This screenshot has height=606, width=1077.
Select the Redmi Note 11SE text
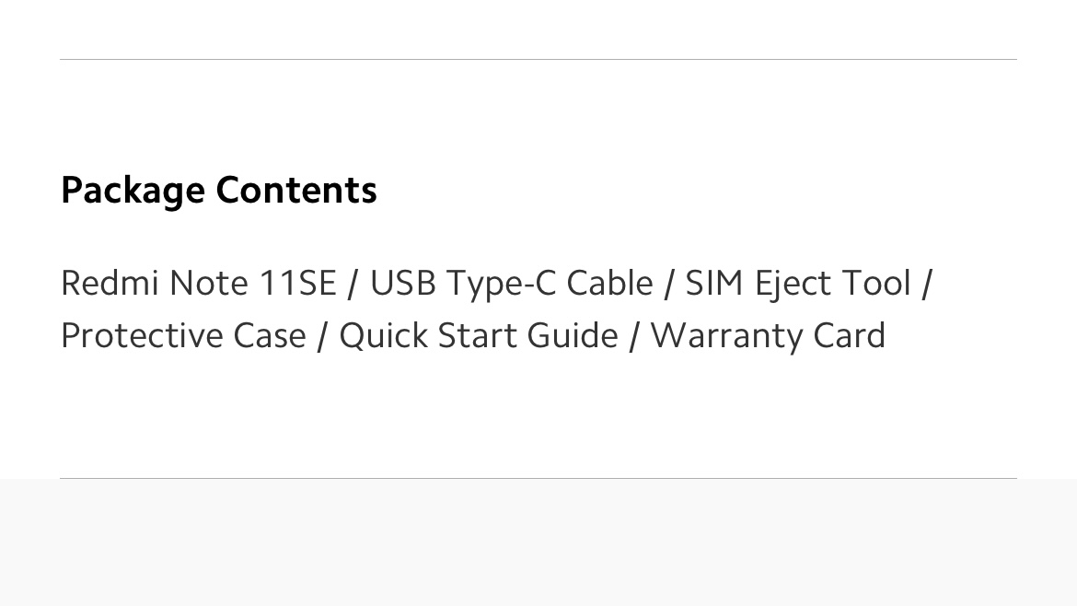[x=198, y=283]
